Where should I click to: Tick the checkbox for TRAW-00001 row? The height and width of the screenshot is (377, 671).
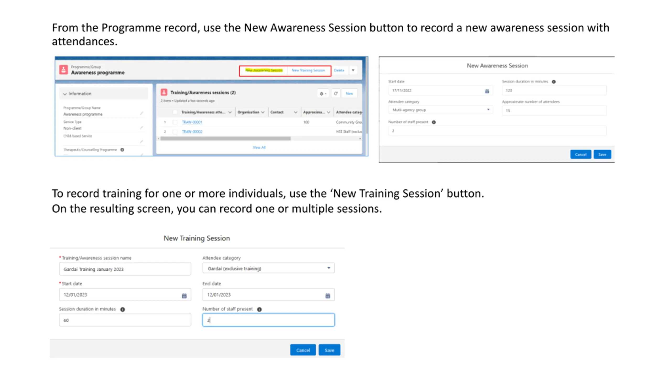[x=175, y=122]
